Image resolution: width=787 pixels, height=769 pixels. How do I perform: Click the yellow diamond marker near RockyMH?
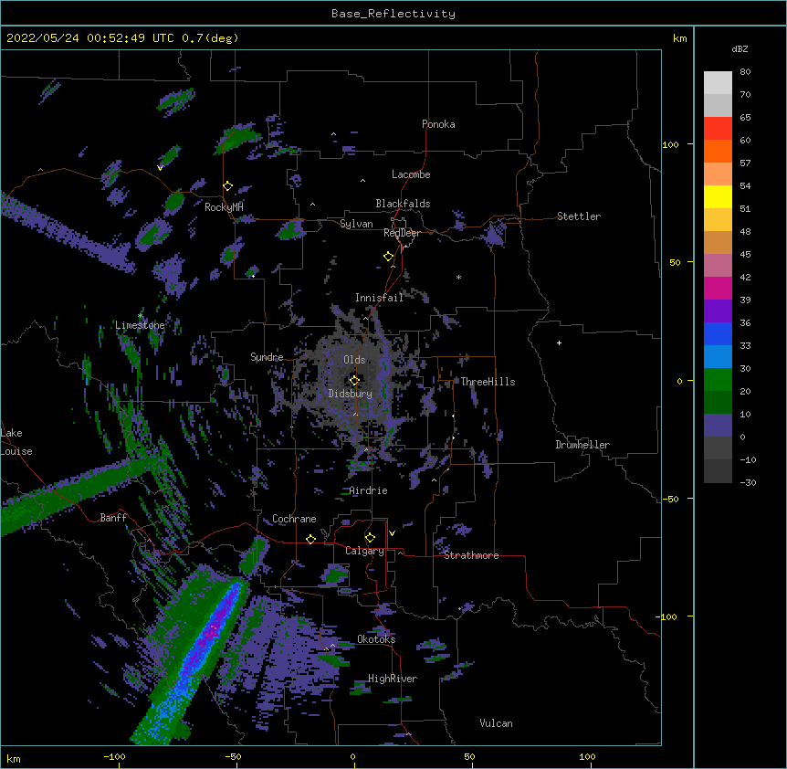(228, 186)
